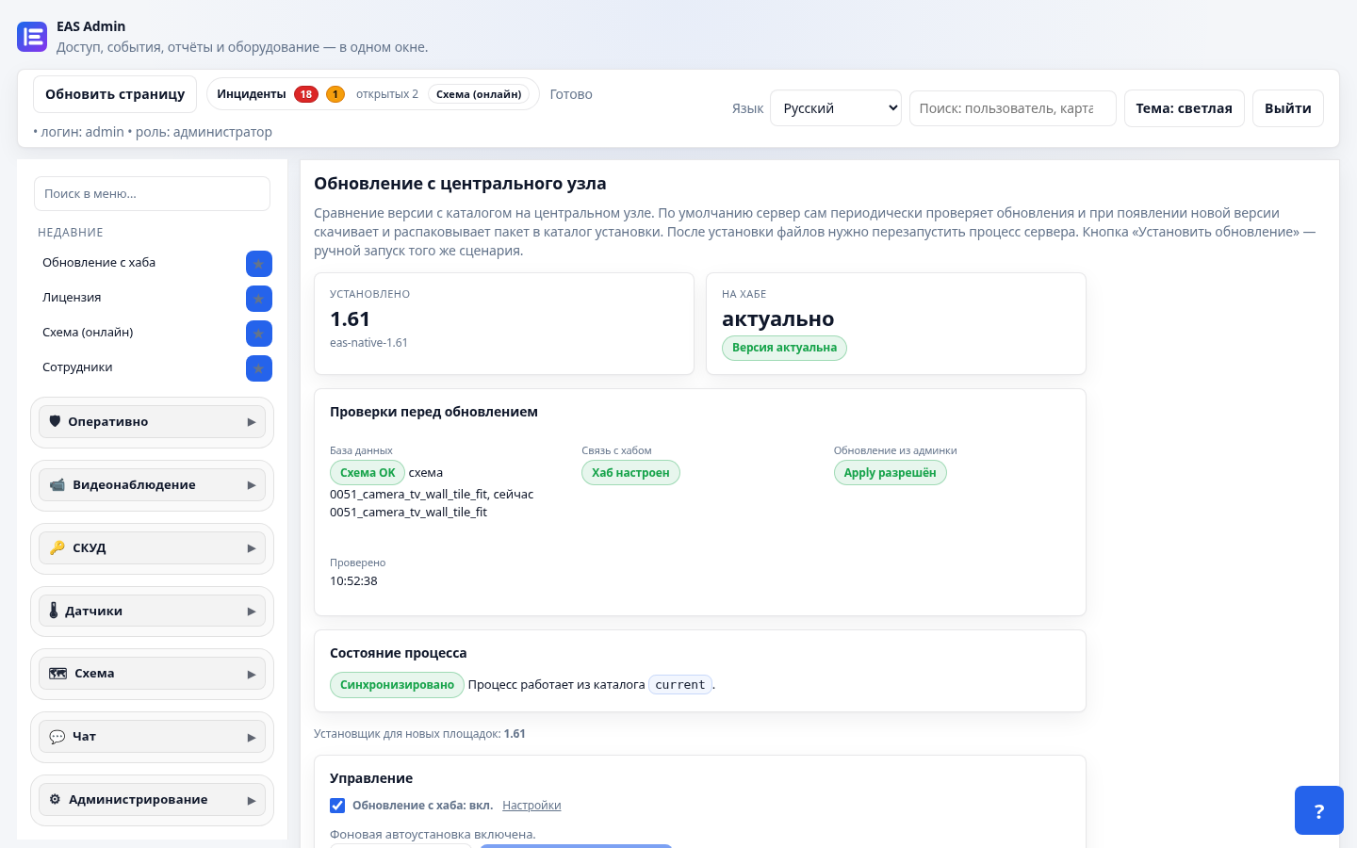This screenshot has width=1357, height=848.
Task: Click the key icon of 'СКУД'
Action: (x=57, y=547)
